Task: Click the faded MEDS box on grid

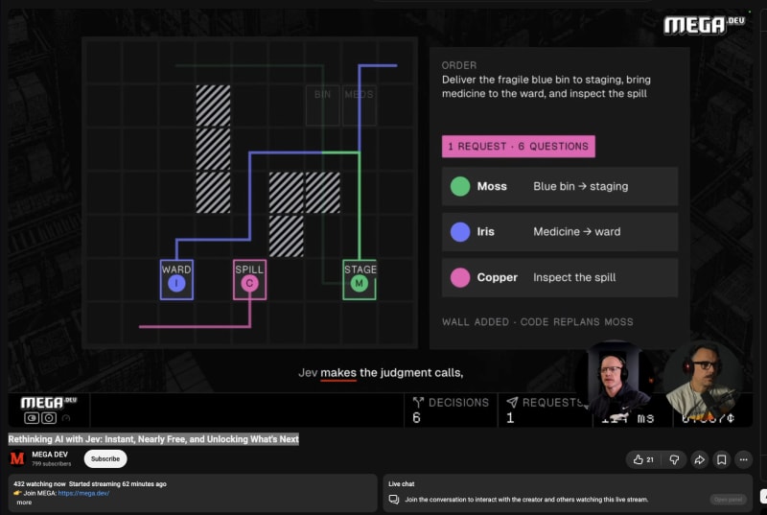Action: 359,105
